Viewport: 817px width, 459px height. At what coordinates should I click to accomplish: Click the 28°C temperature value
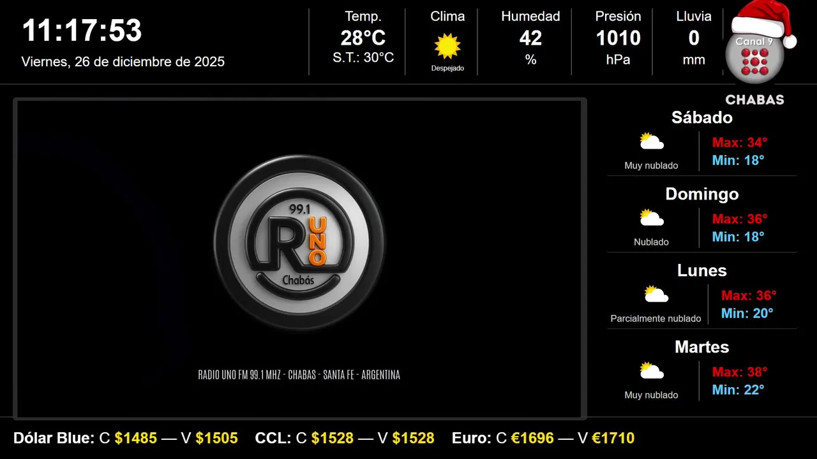coord(363,38)
